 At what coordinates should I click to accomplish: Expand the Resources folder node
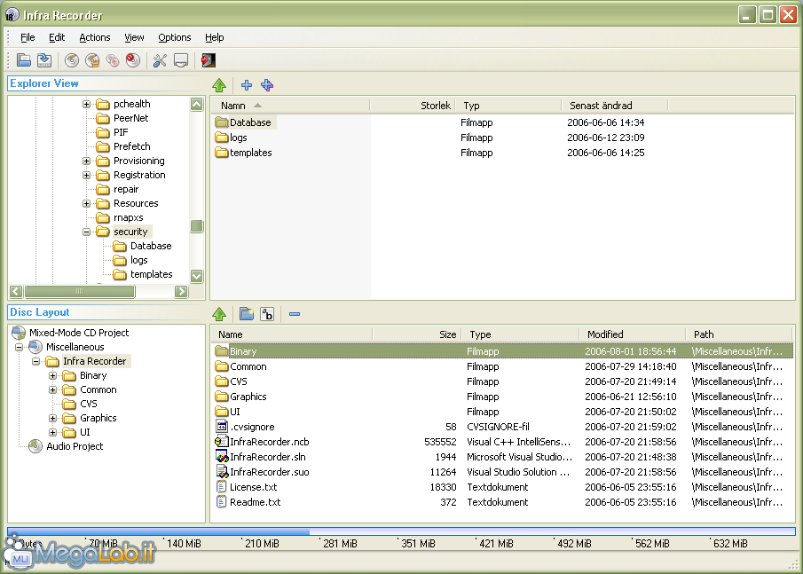pos(87,203)
